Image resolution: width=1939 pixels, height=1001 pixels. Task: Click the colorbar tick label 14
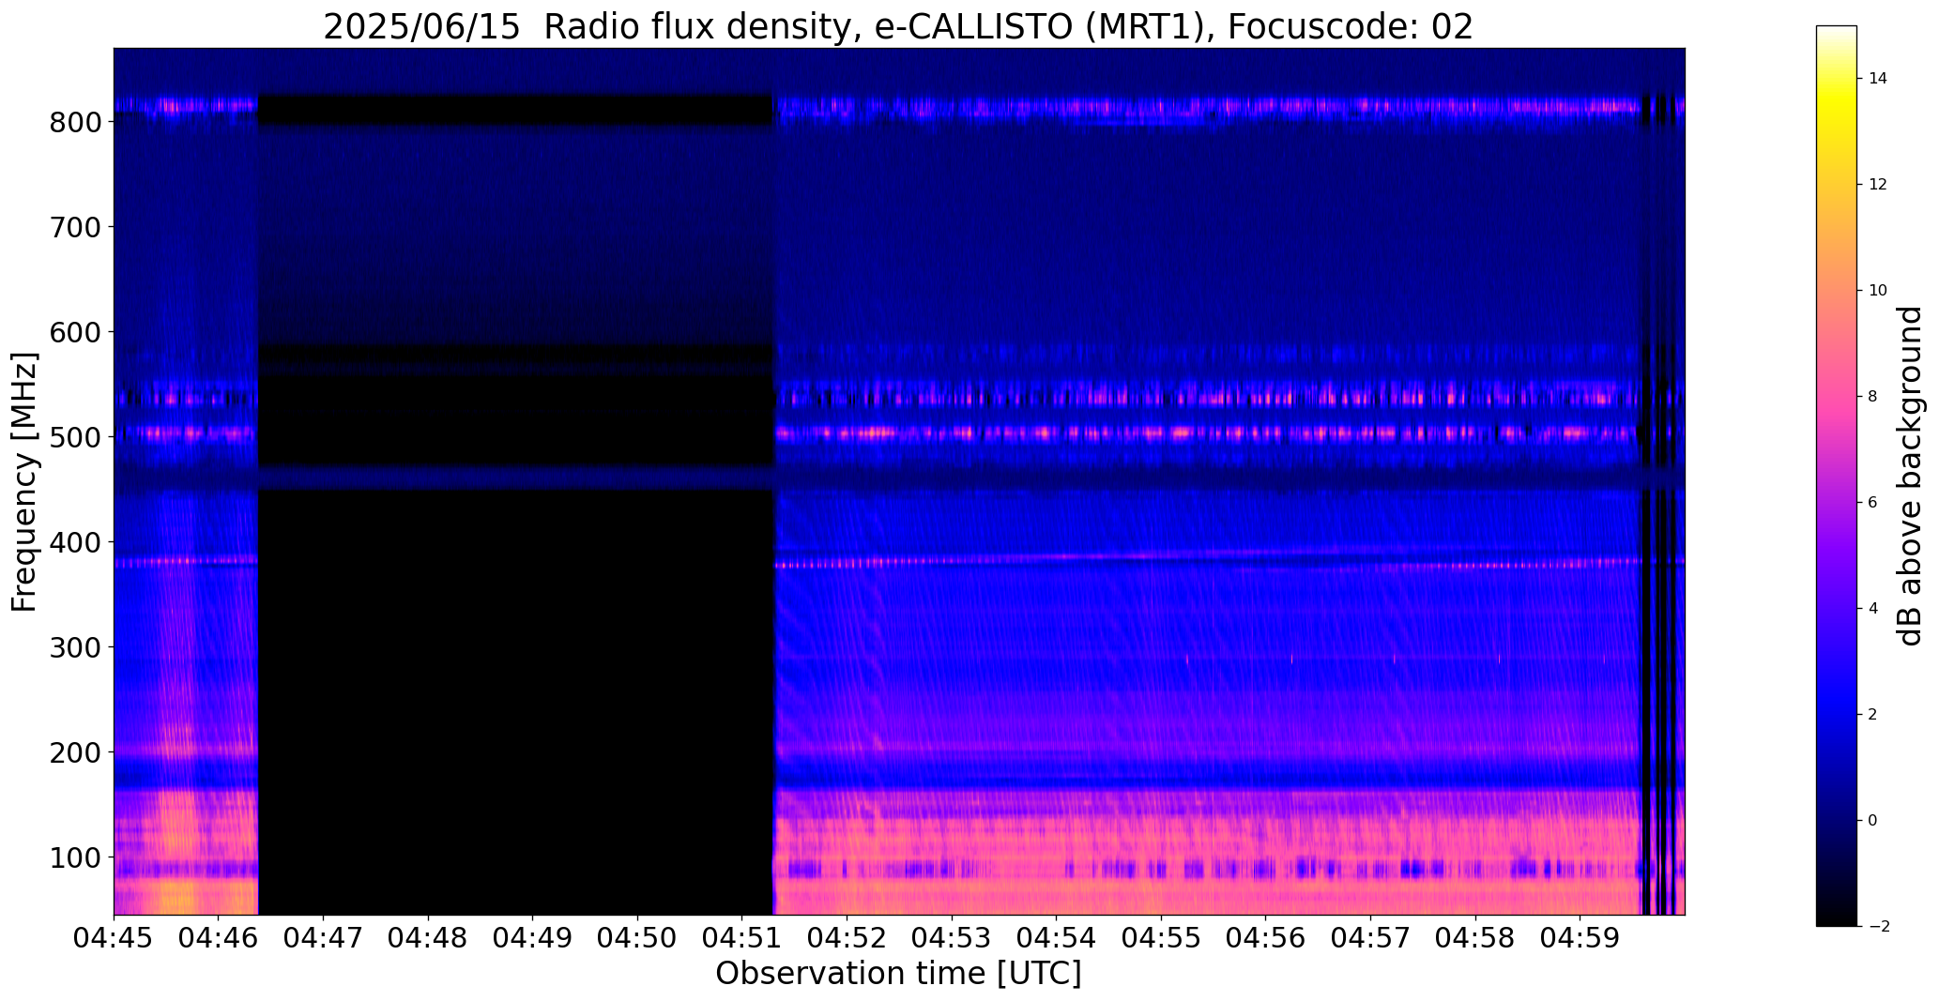[x=1878, y=79]
